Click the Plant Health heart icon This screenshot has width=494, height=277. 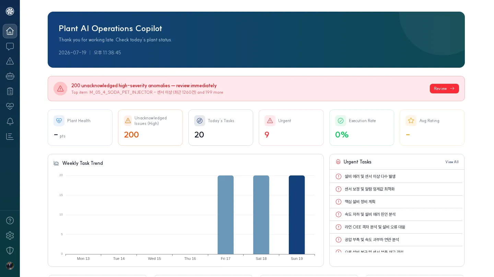click(x=59, y=121)
